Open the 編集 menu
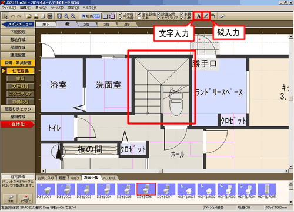This screenshot has height=212, width=294. tap(26, 8)
